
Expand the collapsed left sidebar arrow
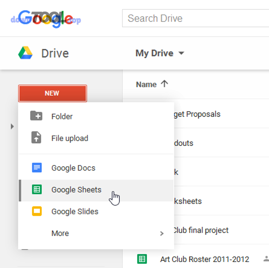[12, 126]
